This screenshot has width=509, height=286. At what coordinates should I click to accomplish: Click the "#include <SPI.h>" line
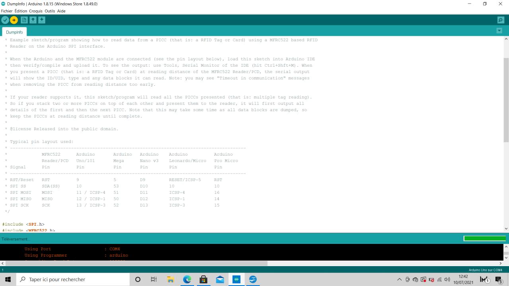point(23,224)
